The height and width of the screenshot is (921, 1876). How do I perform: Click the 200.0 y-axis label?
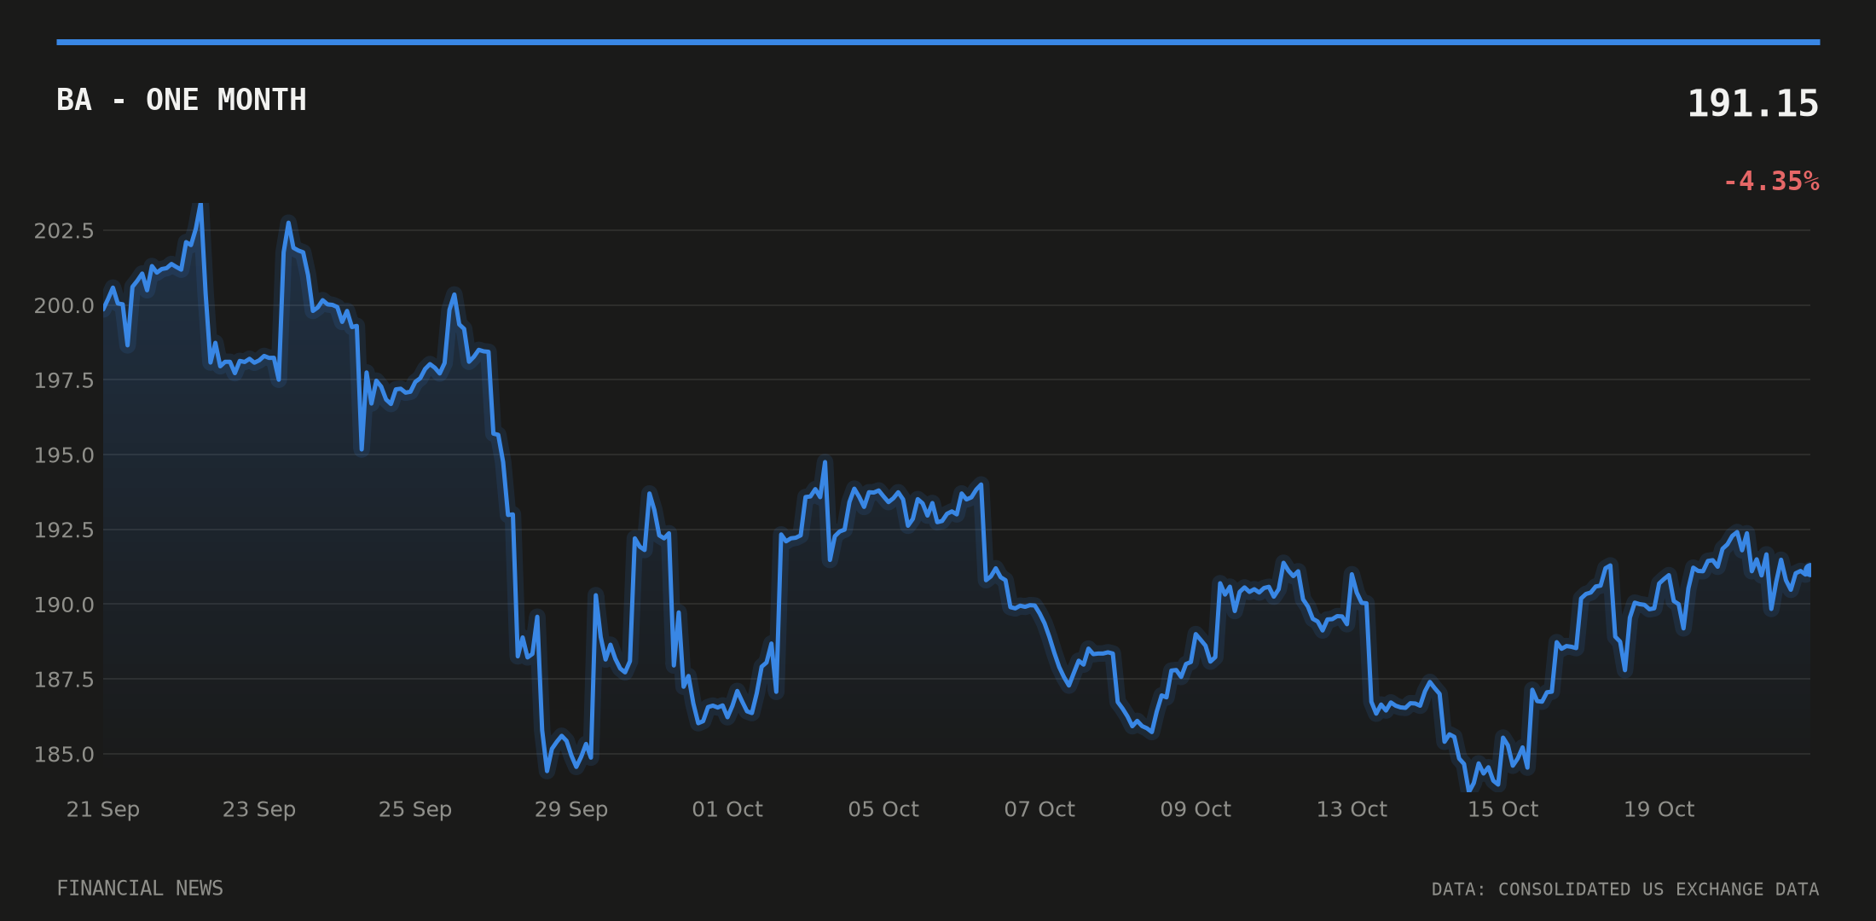click(64, 305)
